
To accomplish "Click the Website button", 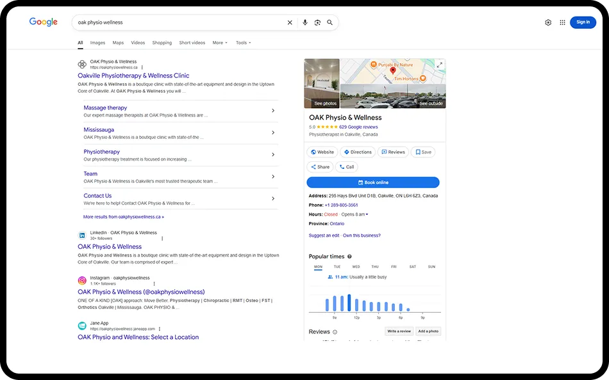I will tap(322, 152).
